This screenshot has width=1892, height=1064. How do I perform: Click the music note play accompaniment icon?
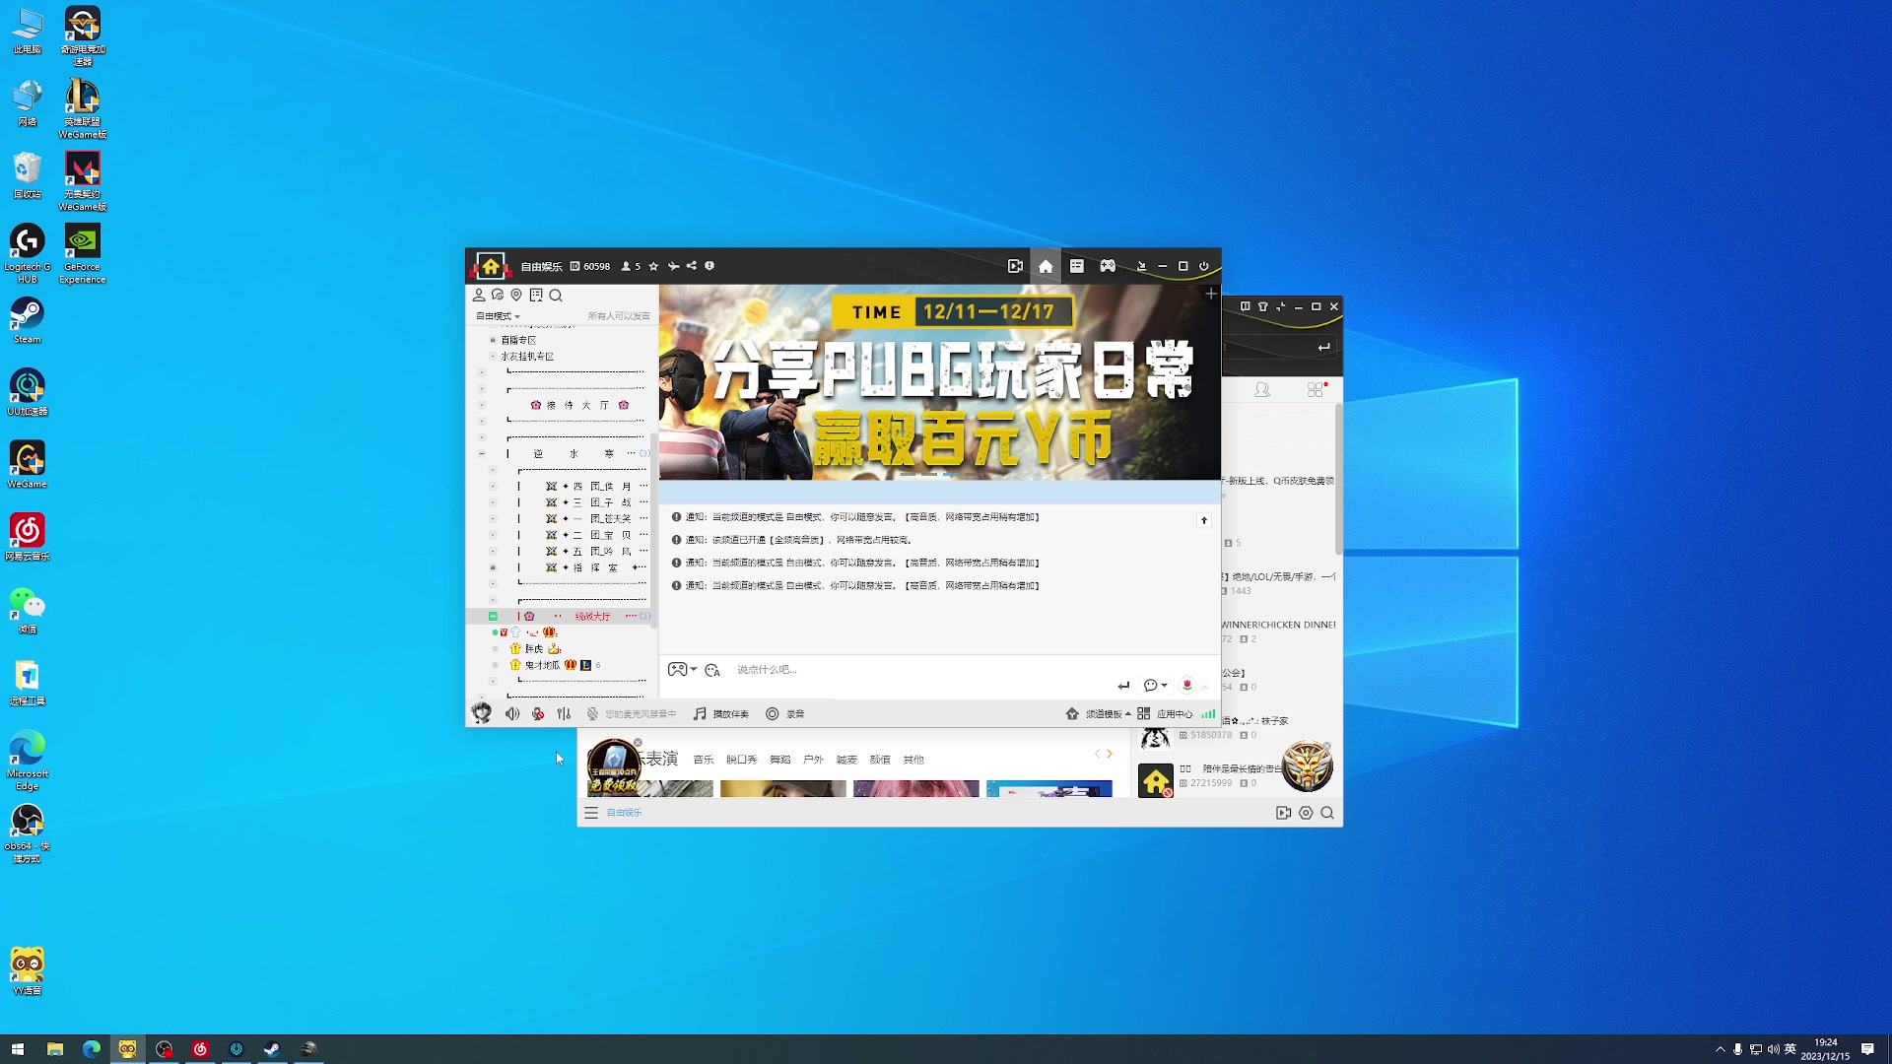pyautogui.click(x=700, y=714)
